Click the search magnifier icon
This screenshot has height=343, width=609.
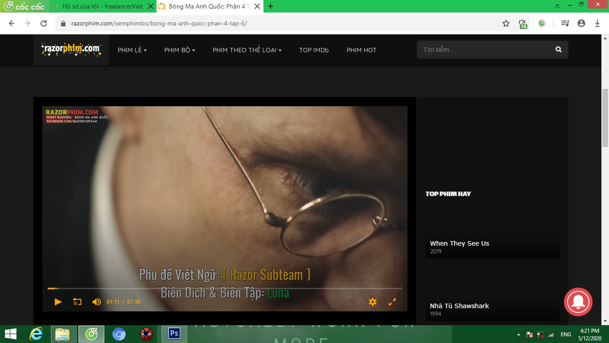pyautogui.click(x=559, y=50)
